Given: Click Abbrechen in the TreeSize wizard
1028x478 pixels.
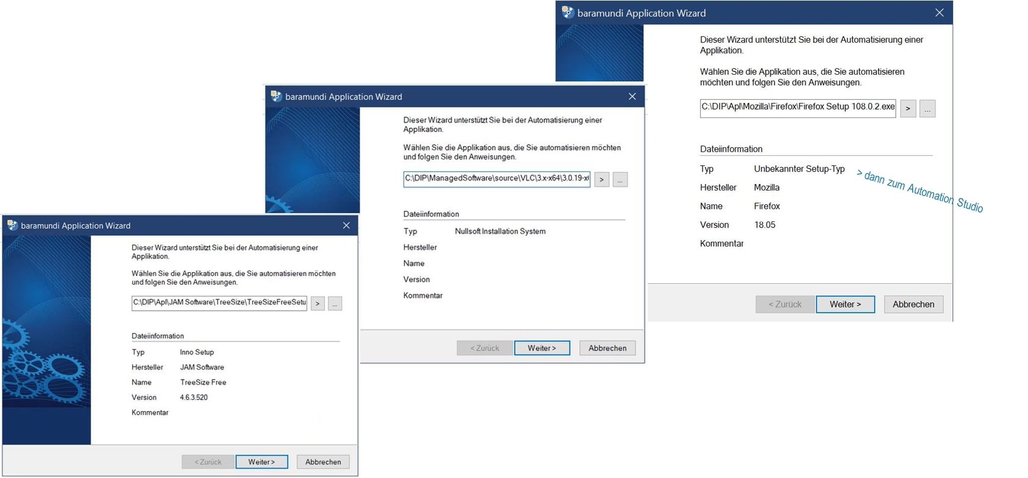Looking at the screenshot, I should tap(323, 462).
